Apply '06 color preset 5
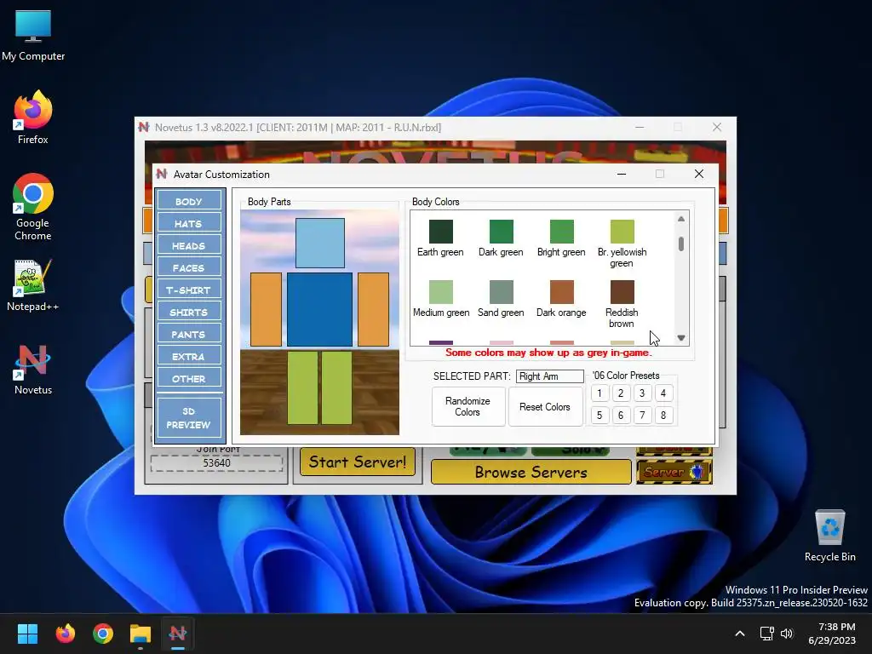The width and height of the screenshot is (872, 654). 599,415
